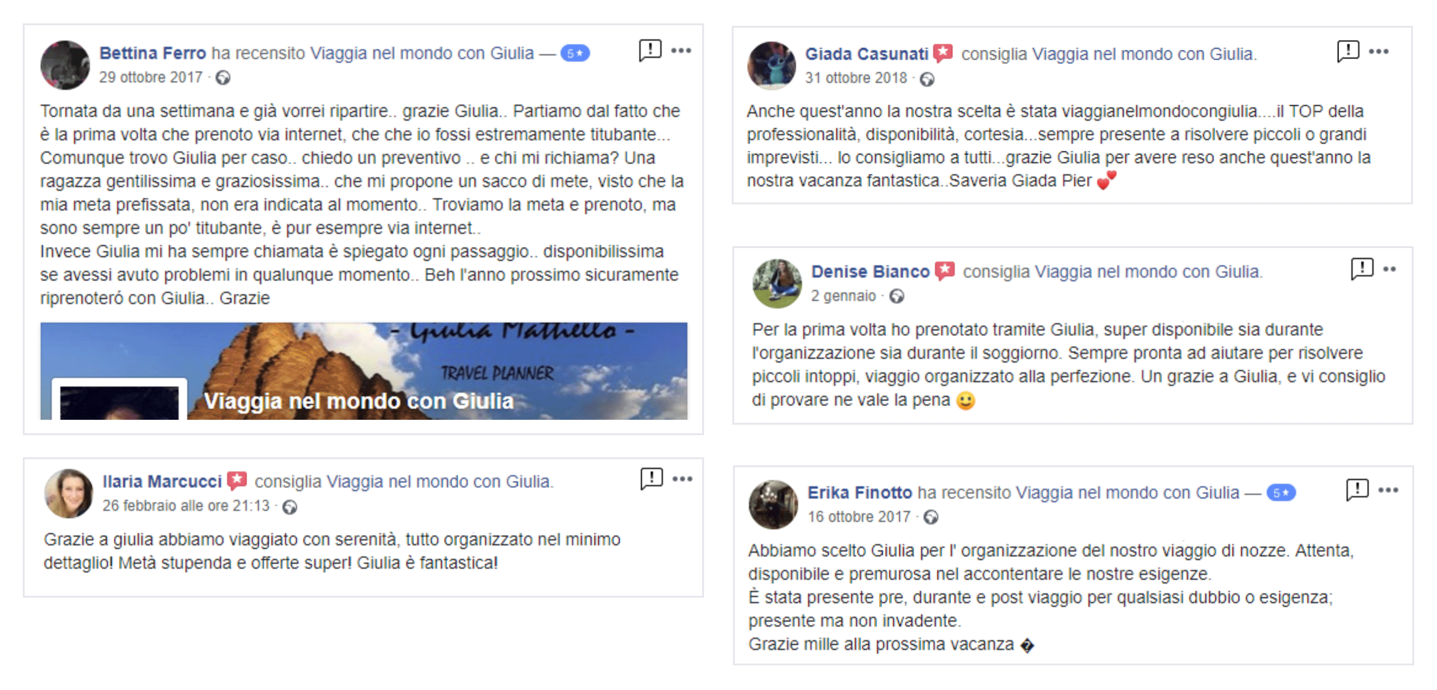1437x690 pixels.
Task: Click Bettina Ferro's profile picture
Action: coord(65,65)
